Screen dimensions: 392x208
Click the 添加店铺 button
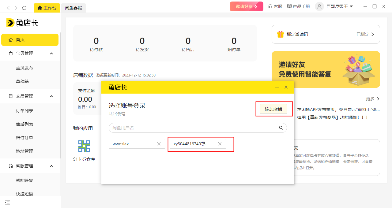click(x=273, y=109)
